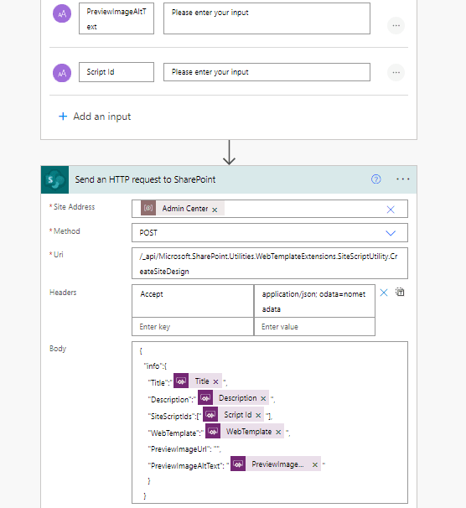The height and width of the screenshot is (508, 466).
Task: Click the "info":{ line in Body
Action: 155,366
